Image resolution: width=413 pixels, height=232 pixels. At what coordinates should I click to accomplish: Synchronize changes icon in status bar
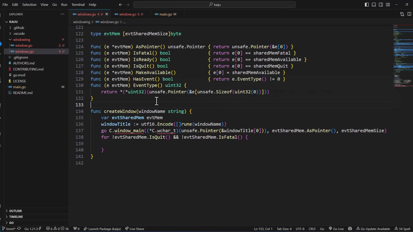19,229
